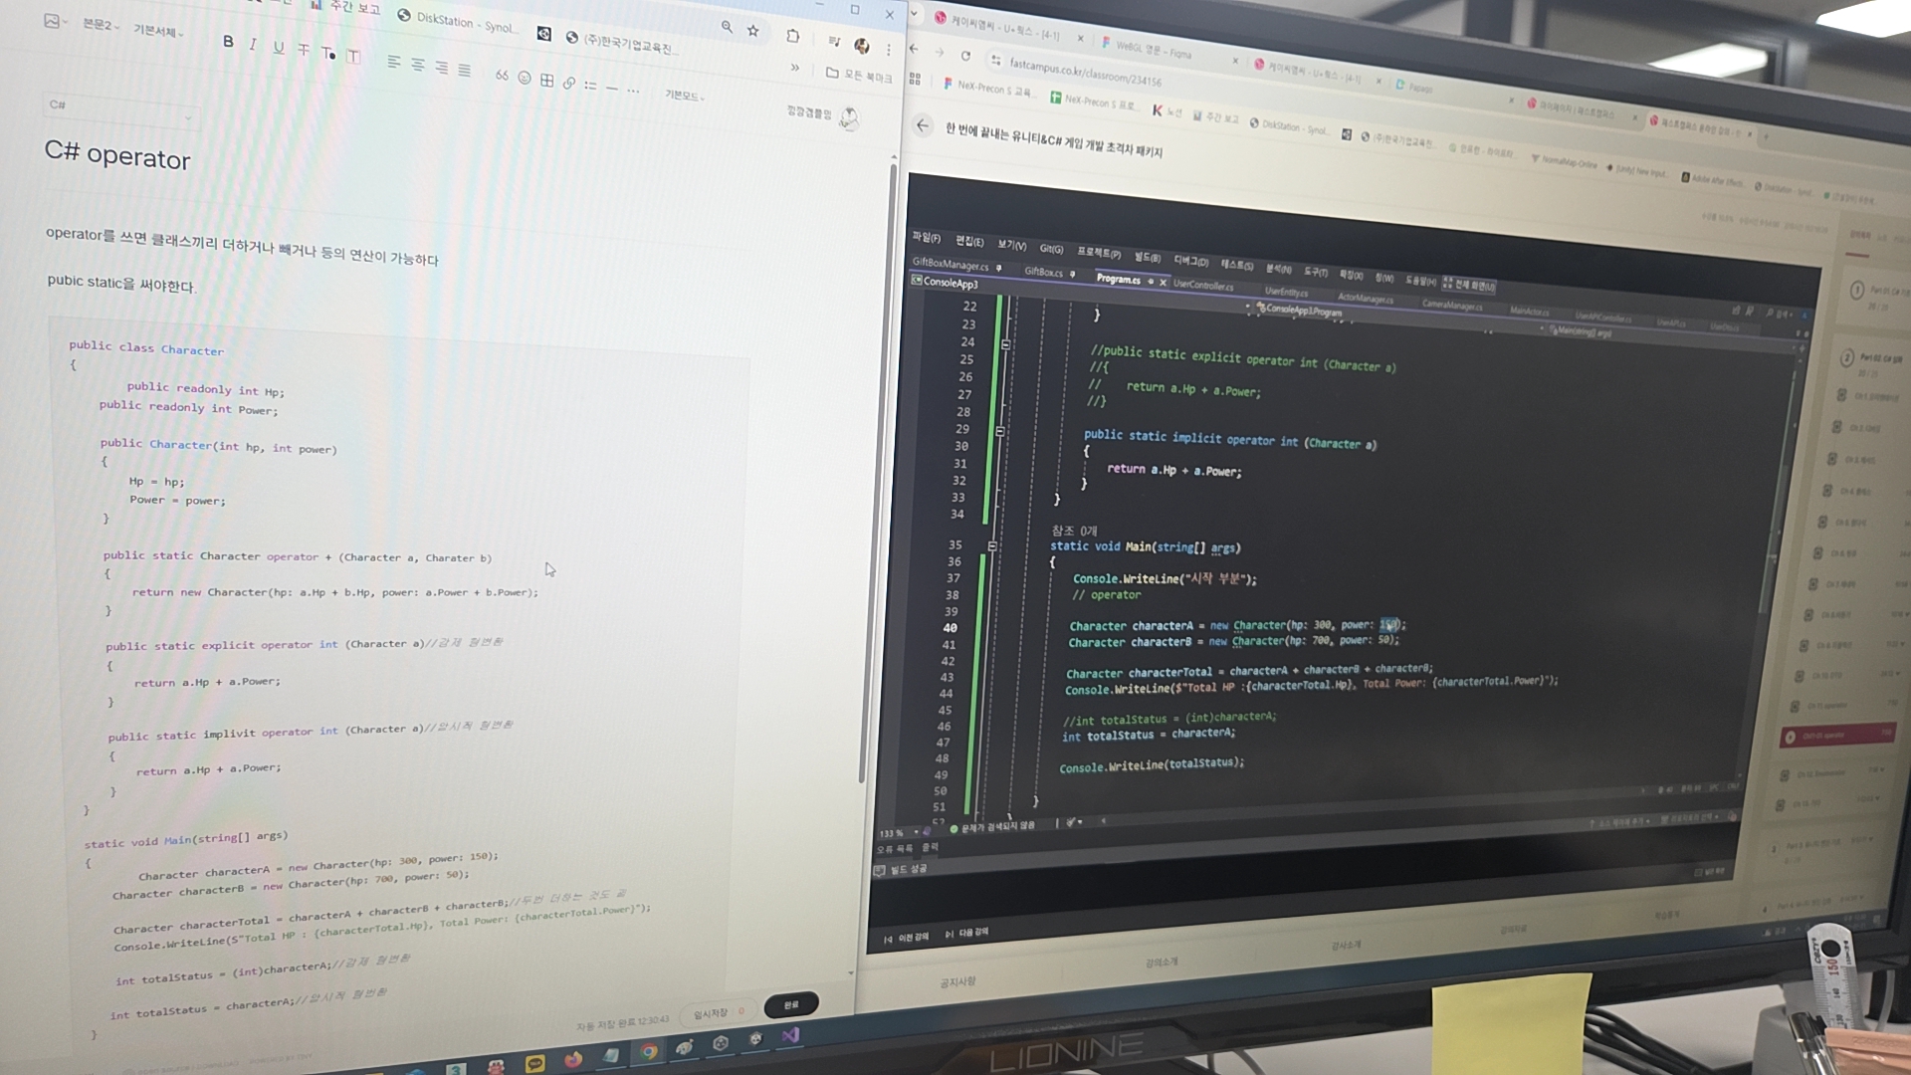Insert a table into the post
1911x1075 pixels.
546,80
